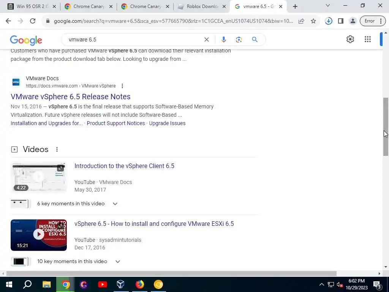Search by image with Google Lens
Screen dimensions: 389x292
tap(239, 40)
